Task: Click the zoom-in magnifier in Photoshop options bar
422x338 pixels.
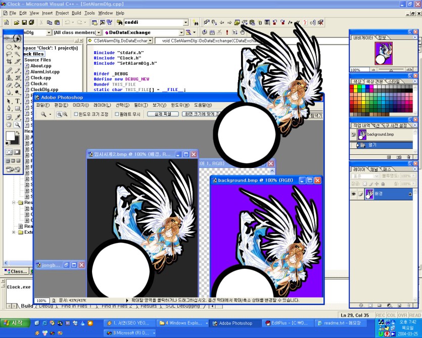Action: point(59,114)
